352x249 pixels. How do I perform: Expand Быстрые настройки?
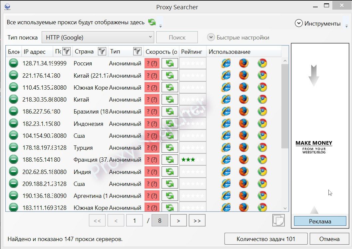point(238,38)
